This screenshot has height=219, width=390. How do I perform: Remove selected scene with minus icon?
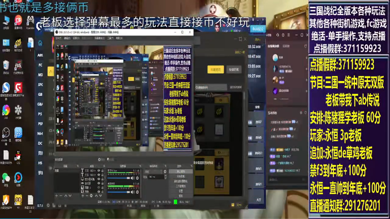pyautogui.click(x=61, y=196)
